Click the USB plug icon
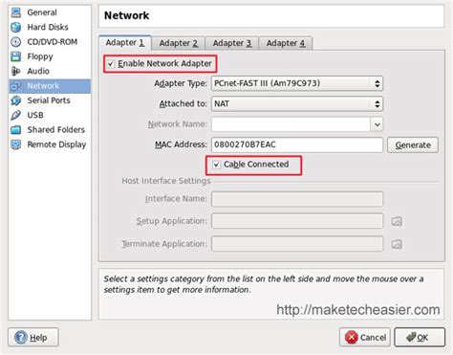The height and width of the screenshot is (355, 453). pos(15,115)
